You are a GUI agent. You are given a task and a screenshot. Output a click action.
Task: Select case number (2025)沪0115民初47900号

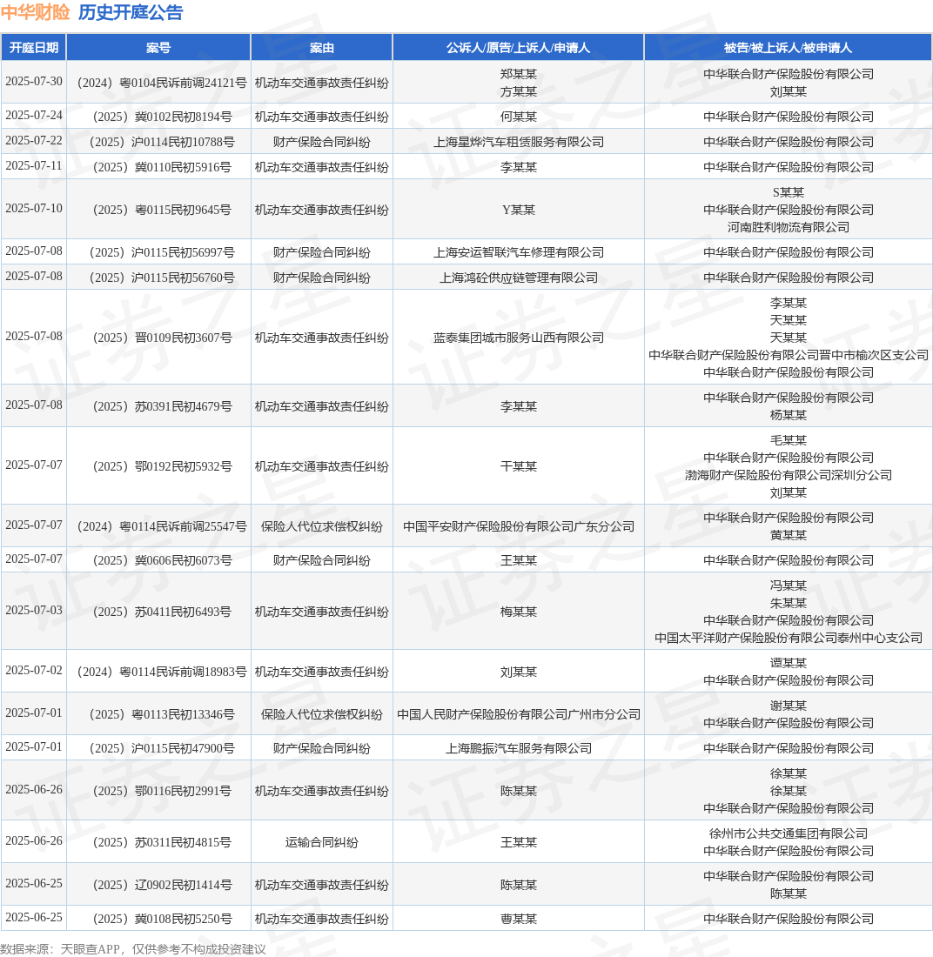tap(158, 748)
